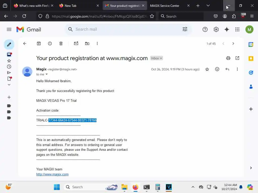Expand 'to me' recipient details

tap(47, 74)
